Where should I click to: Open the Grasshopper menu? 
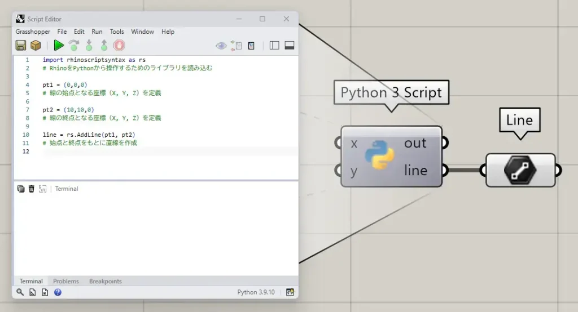33,32
